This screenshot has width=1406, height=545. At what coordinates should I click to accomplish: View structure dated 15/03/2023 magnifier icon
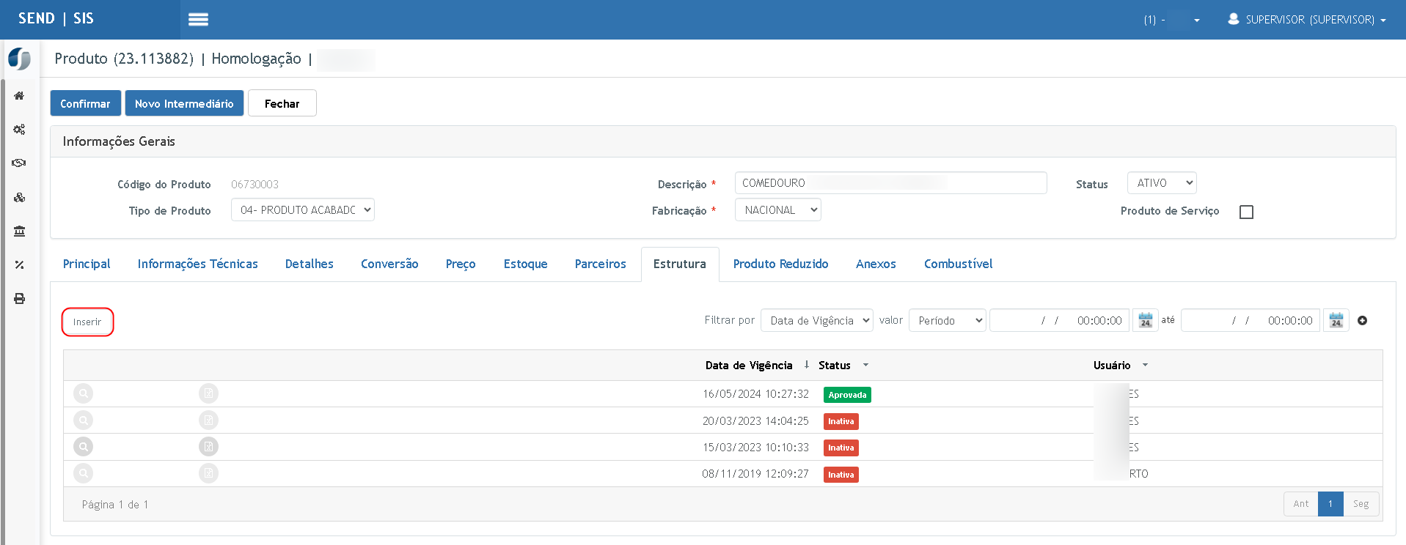(x=84, y=447)
